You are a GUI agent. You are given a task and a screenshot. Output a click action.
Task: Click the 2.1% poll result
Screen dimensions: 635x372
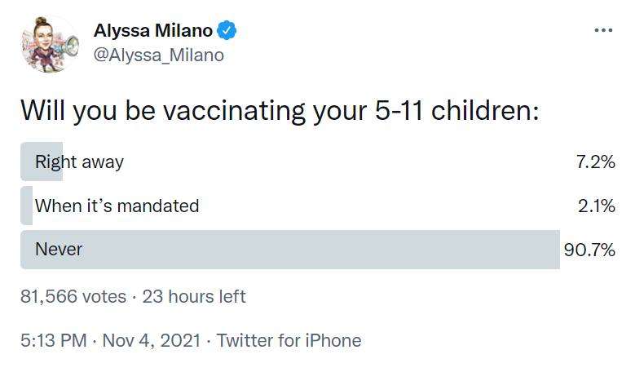tap(596, 206)
